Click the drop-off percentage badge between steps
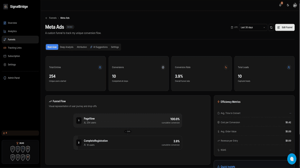 [x=128, y=132]
